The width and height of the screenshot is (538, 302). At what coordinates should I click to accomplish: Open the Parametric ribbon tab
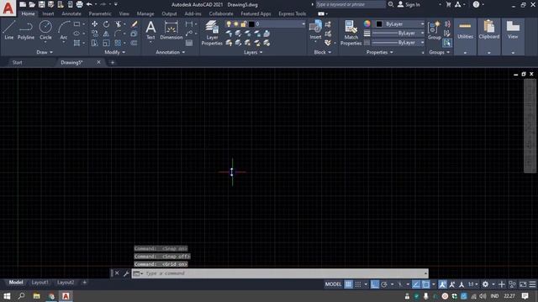100,13
